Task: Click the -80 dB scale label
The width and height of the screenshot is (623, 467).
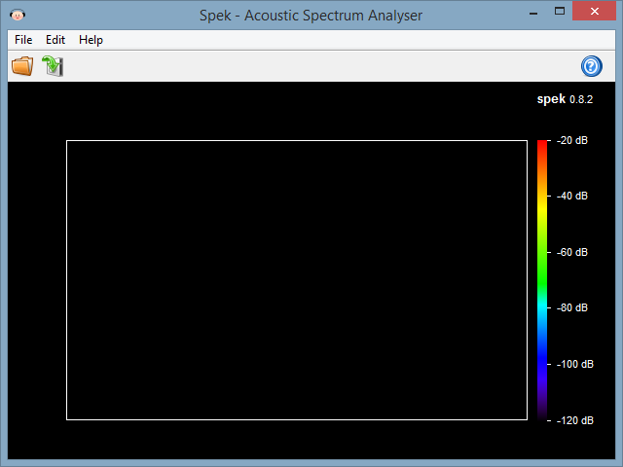Action: pos(572,308)
